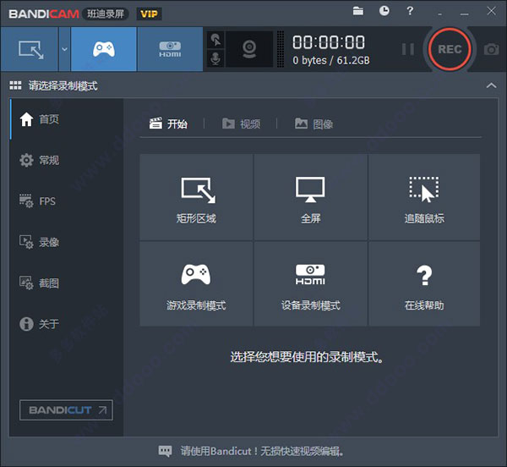
Task: Click the 请选择录制模式 heading text
Action: [63, 85]
